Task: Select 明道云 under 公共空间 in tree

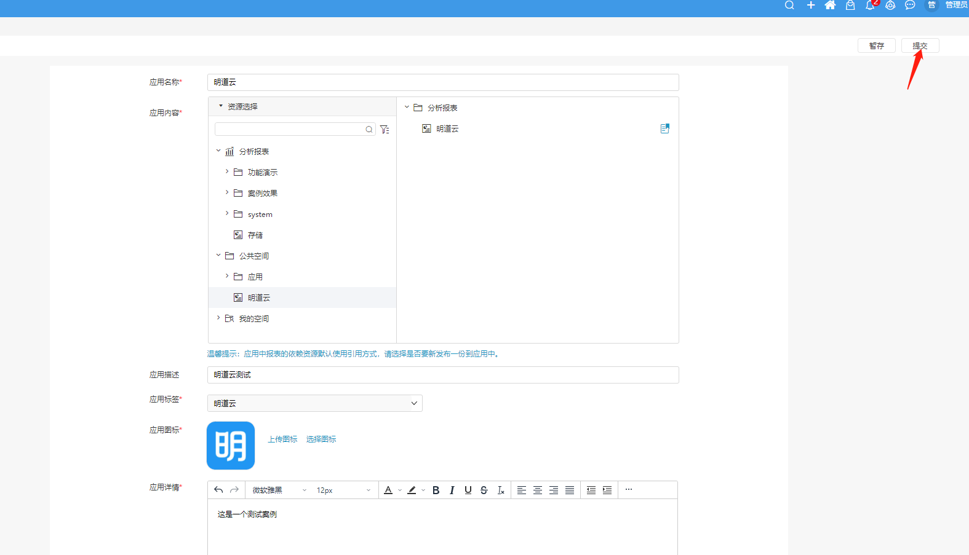Action: point(258,298)
